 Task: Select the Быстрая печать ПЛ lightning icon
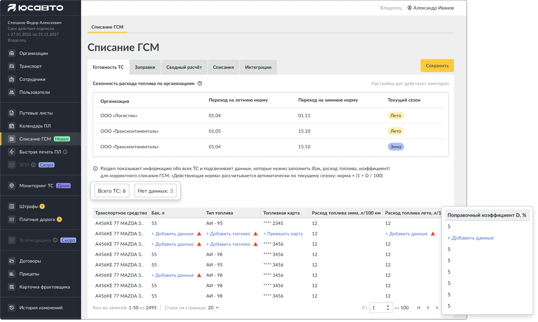[x=12, y=152]
